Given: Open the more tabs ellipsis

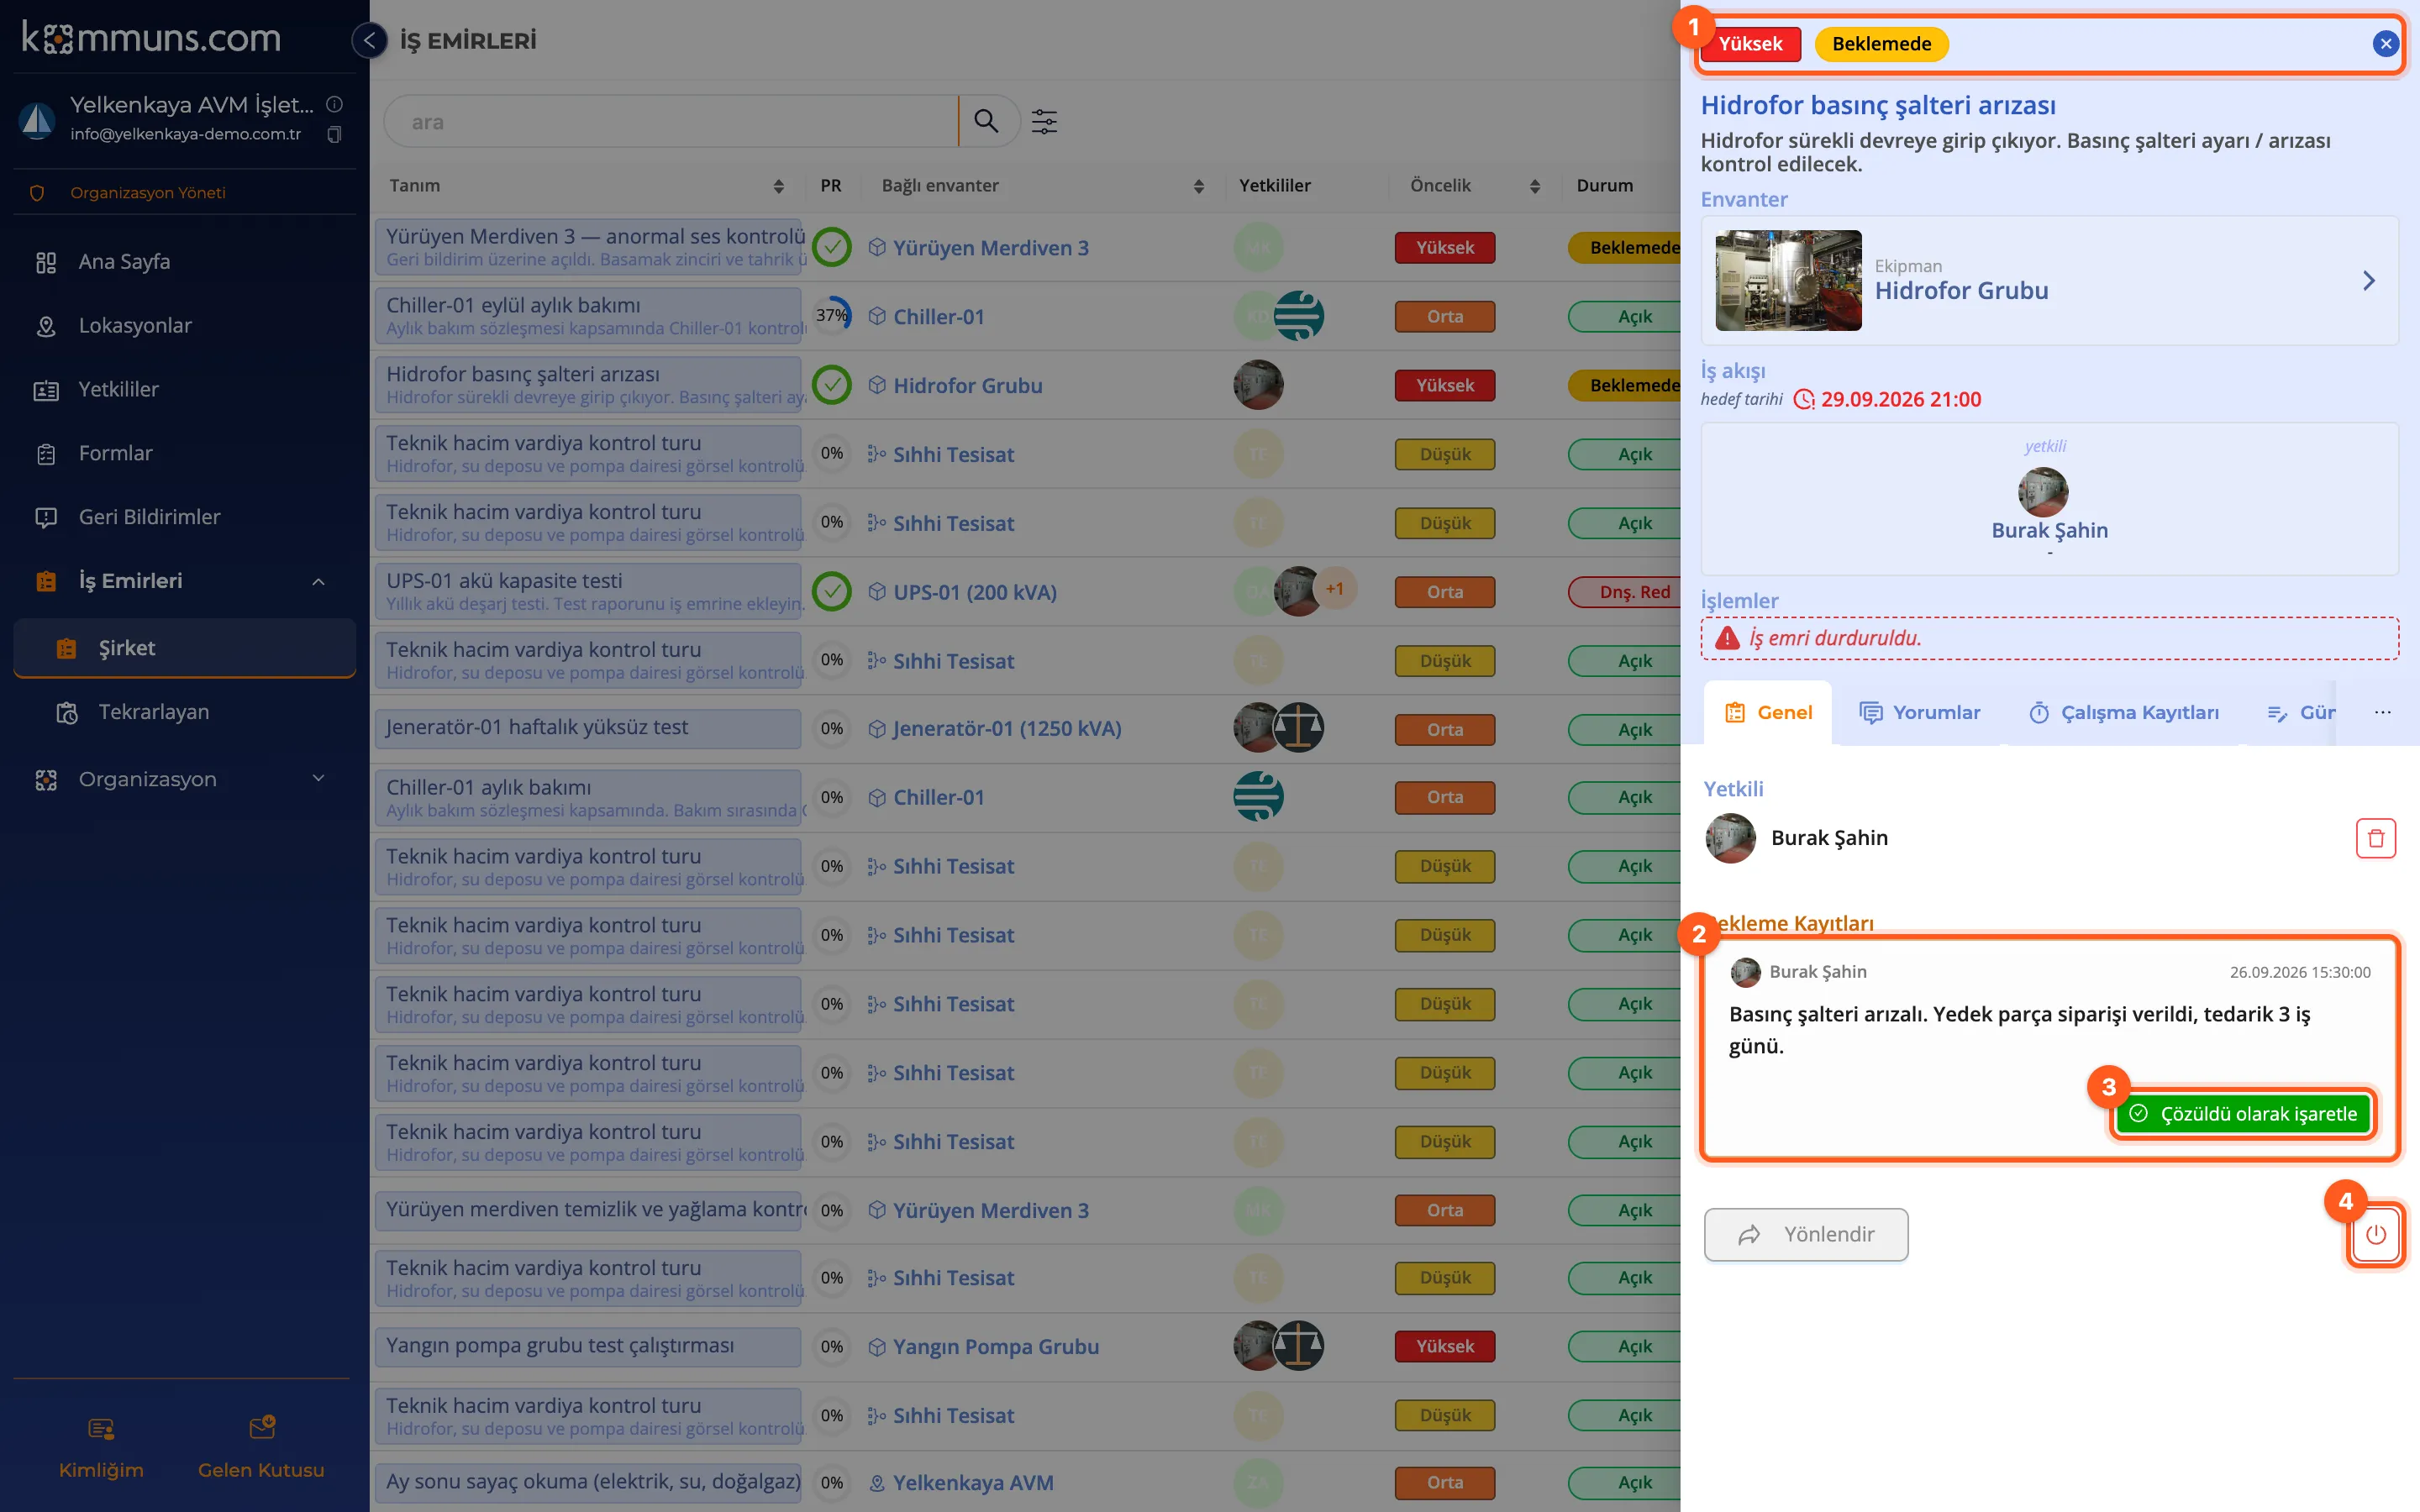Looking at the screenshot, I should 2382,713.
